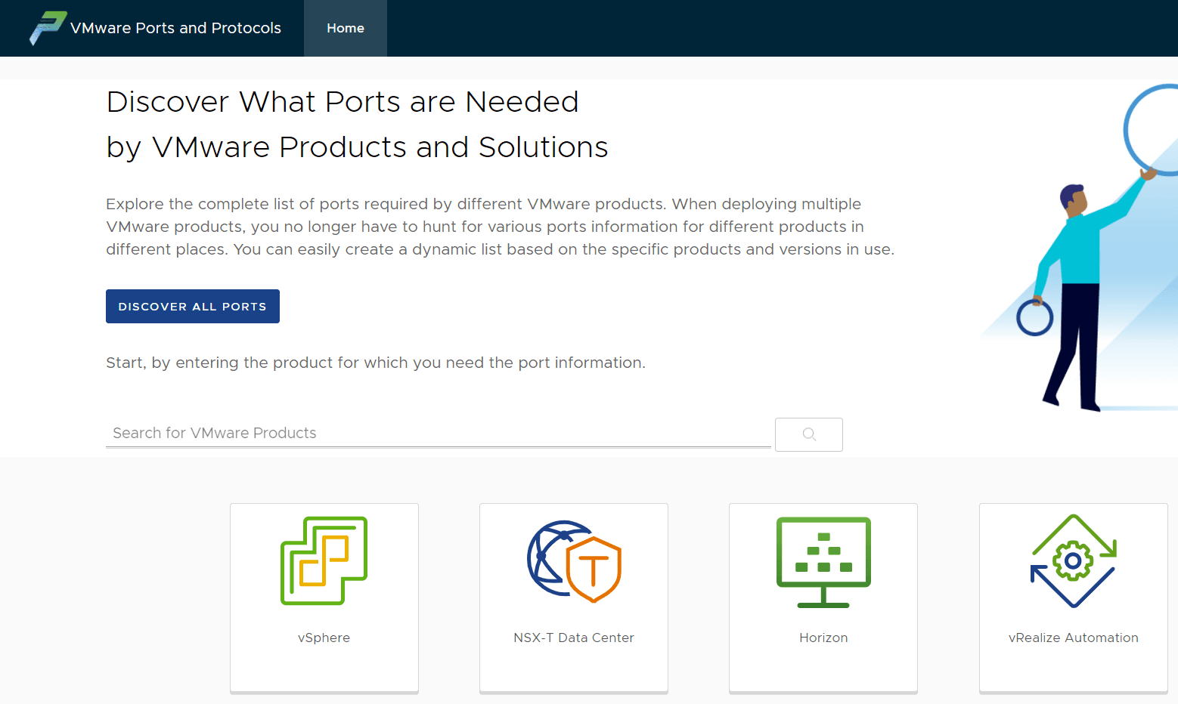Viewport: 1178px width, 704px height.
Task: Click the VMware Ports and Protocols logo icon
Action: point(48,28)
